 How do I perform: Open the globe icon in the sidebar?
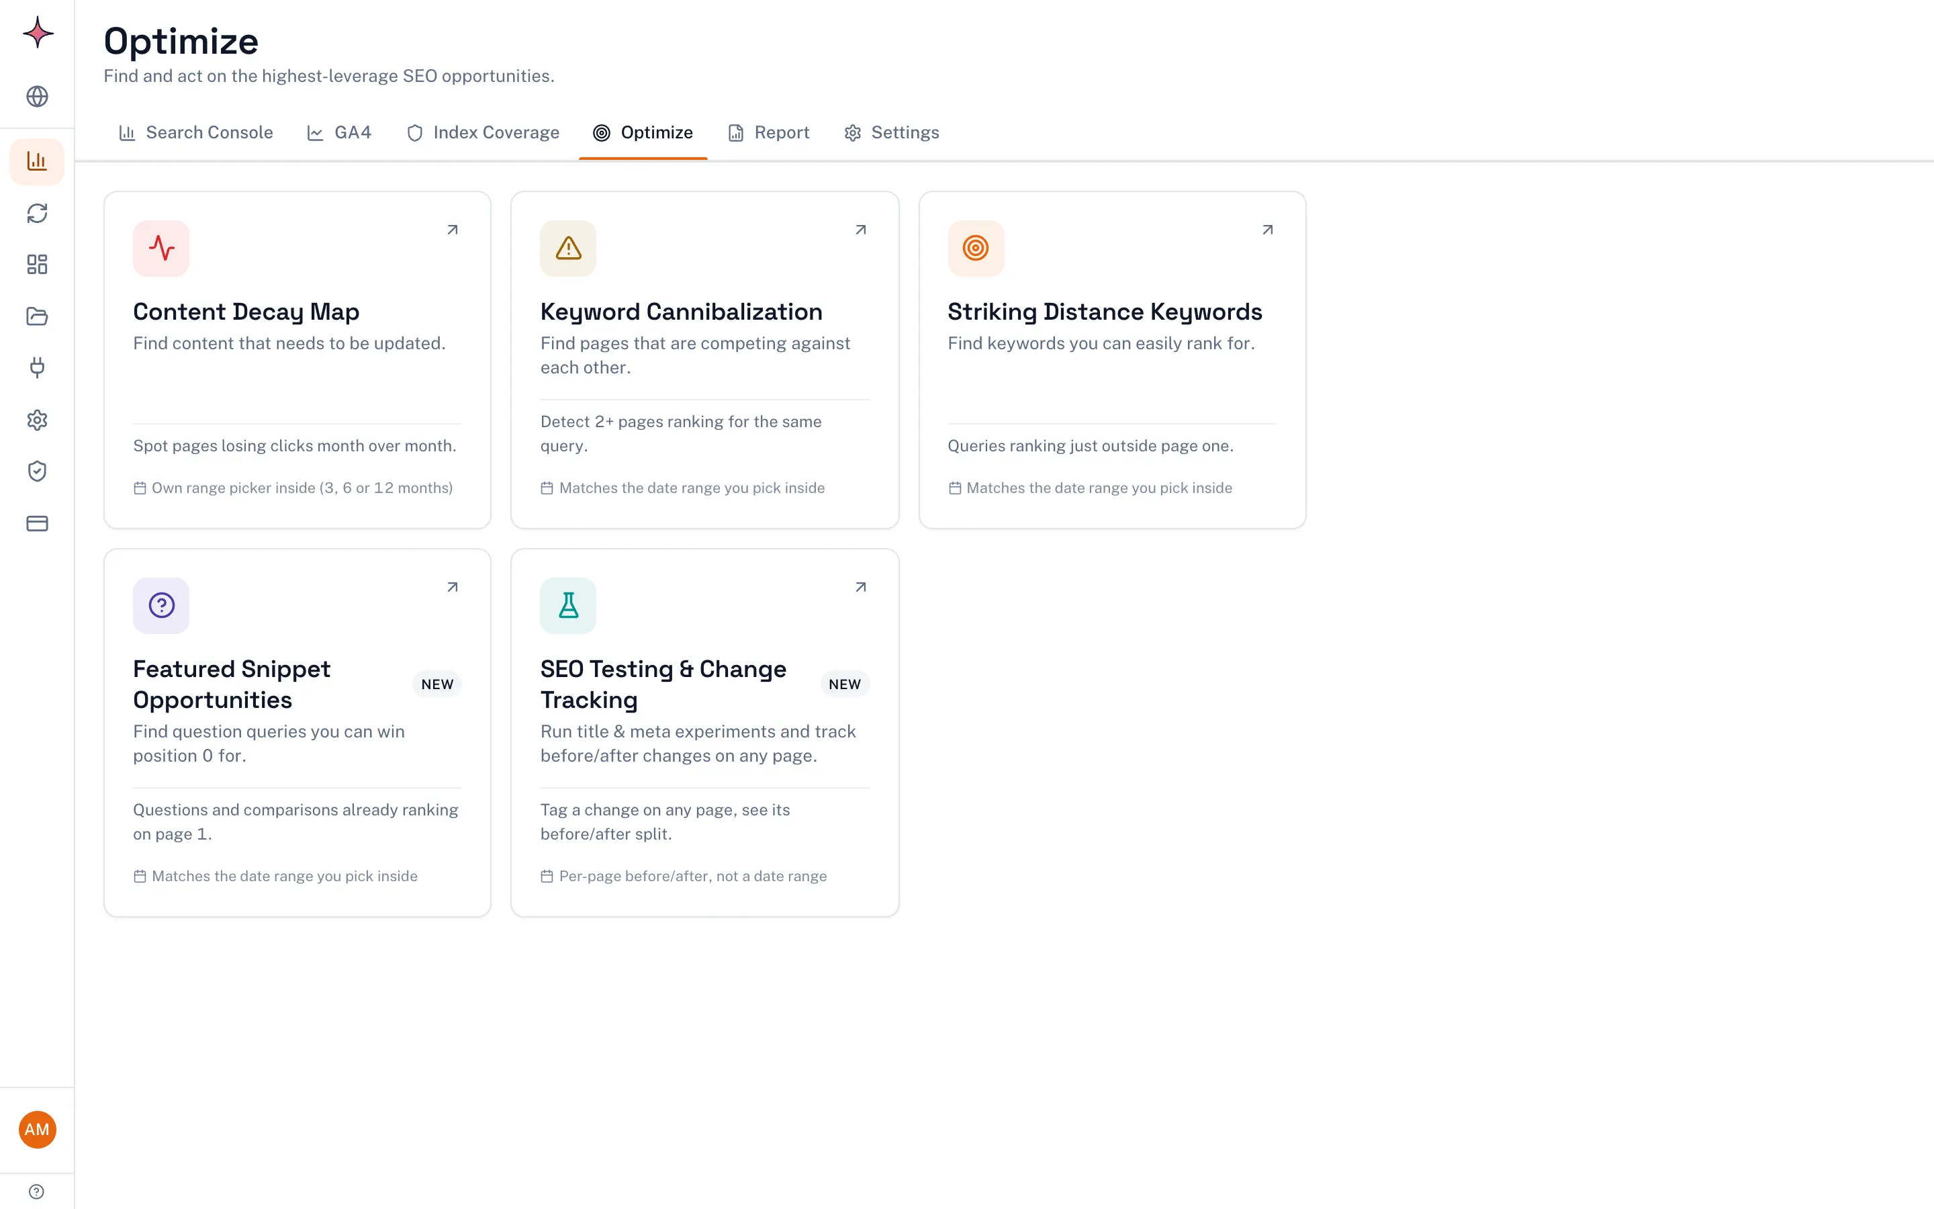click(38, 97)
